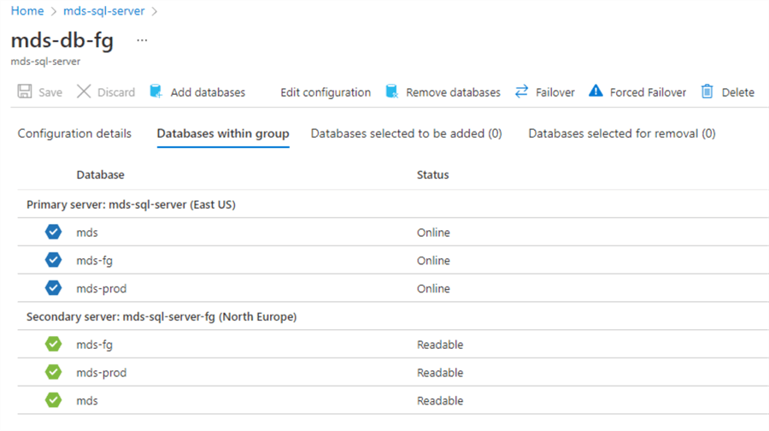This screenshot has height=431, width=769.
Task: Open Databases selected for removal tab
Action: (621, 133)
